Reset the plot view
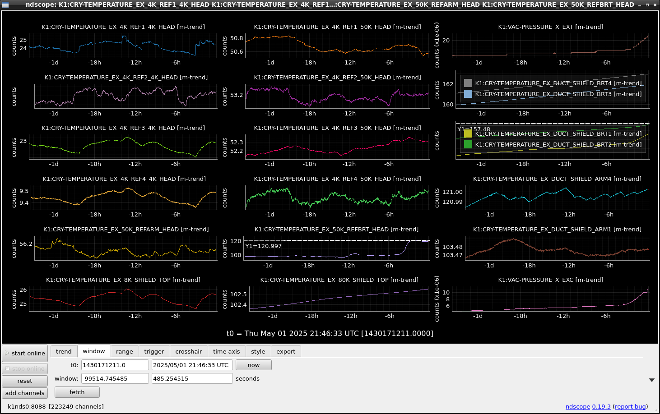 (25, 381)
